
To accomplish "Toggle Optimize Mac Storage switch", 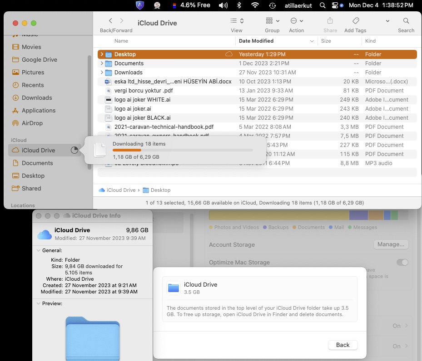I will (402, 263).
